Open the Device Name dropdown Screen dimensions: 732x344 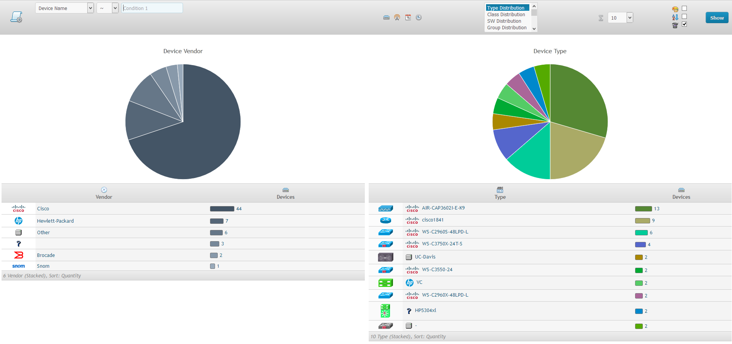64,8
